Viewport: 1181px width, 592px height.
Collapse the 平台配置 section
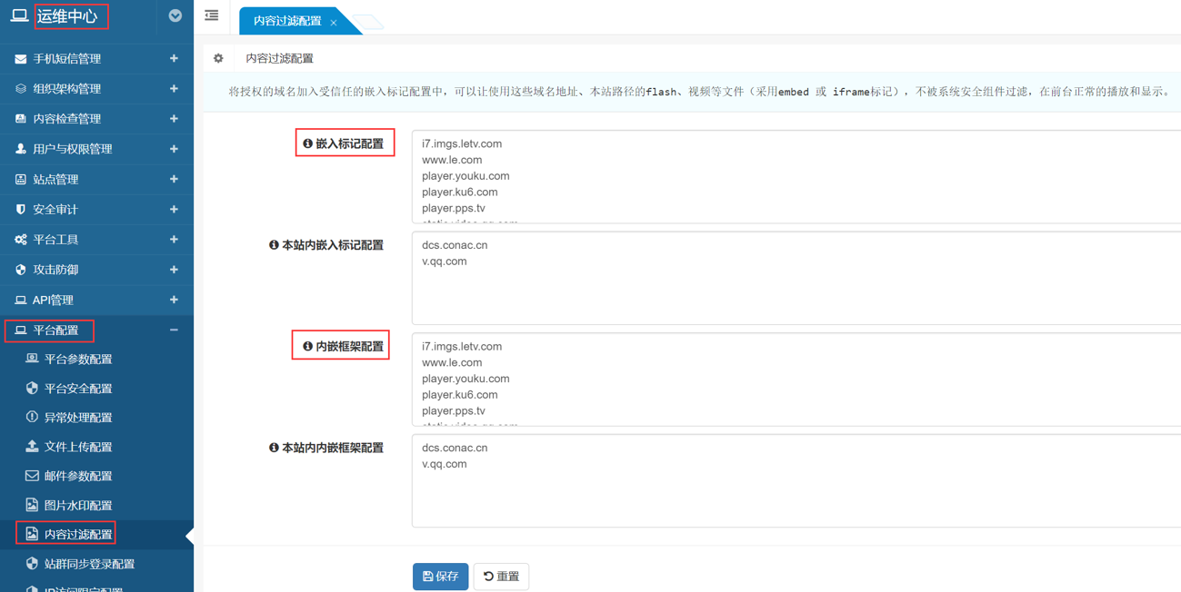pyautogui.click(x=174, y=331)
